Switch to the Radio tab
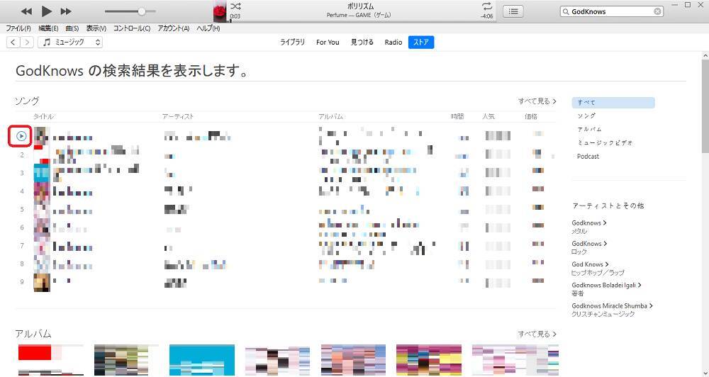The image size is (709, 377). pos(393,42)
